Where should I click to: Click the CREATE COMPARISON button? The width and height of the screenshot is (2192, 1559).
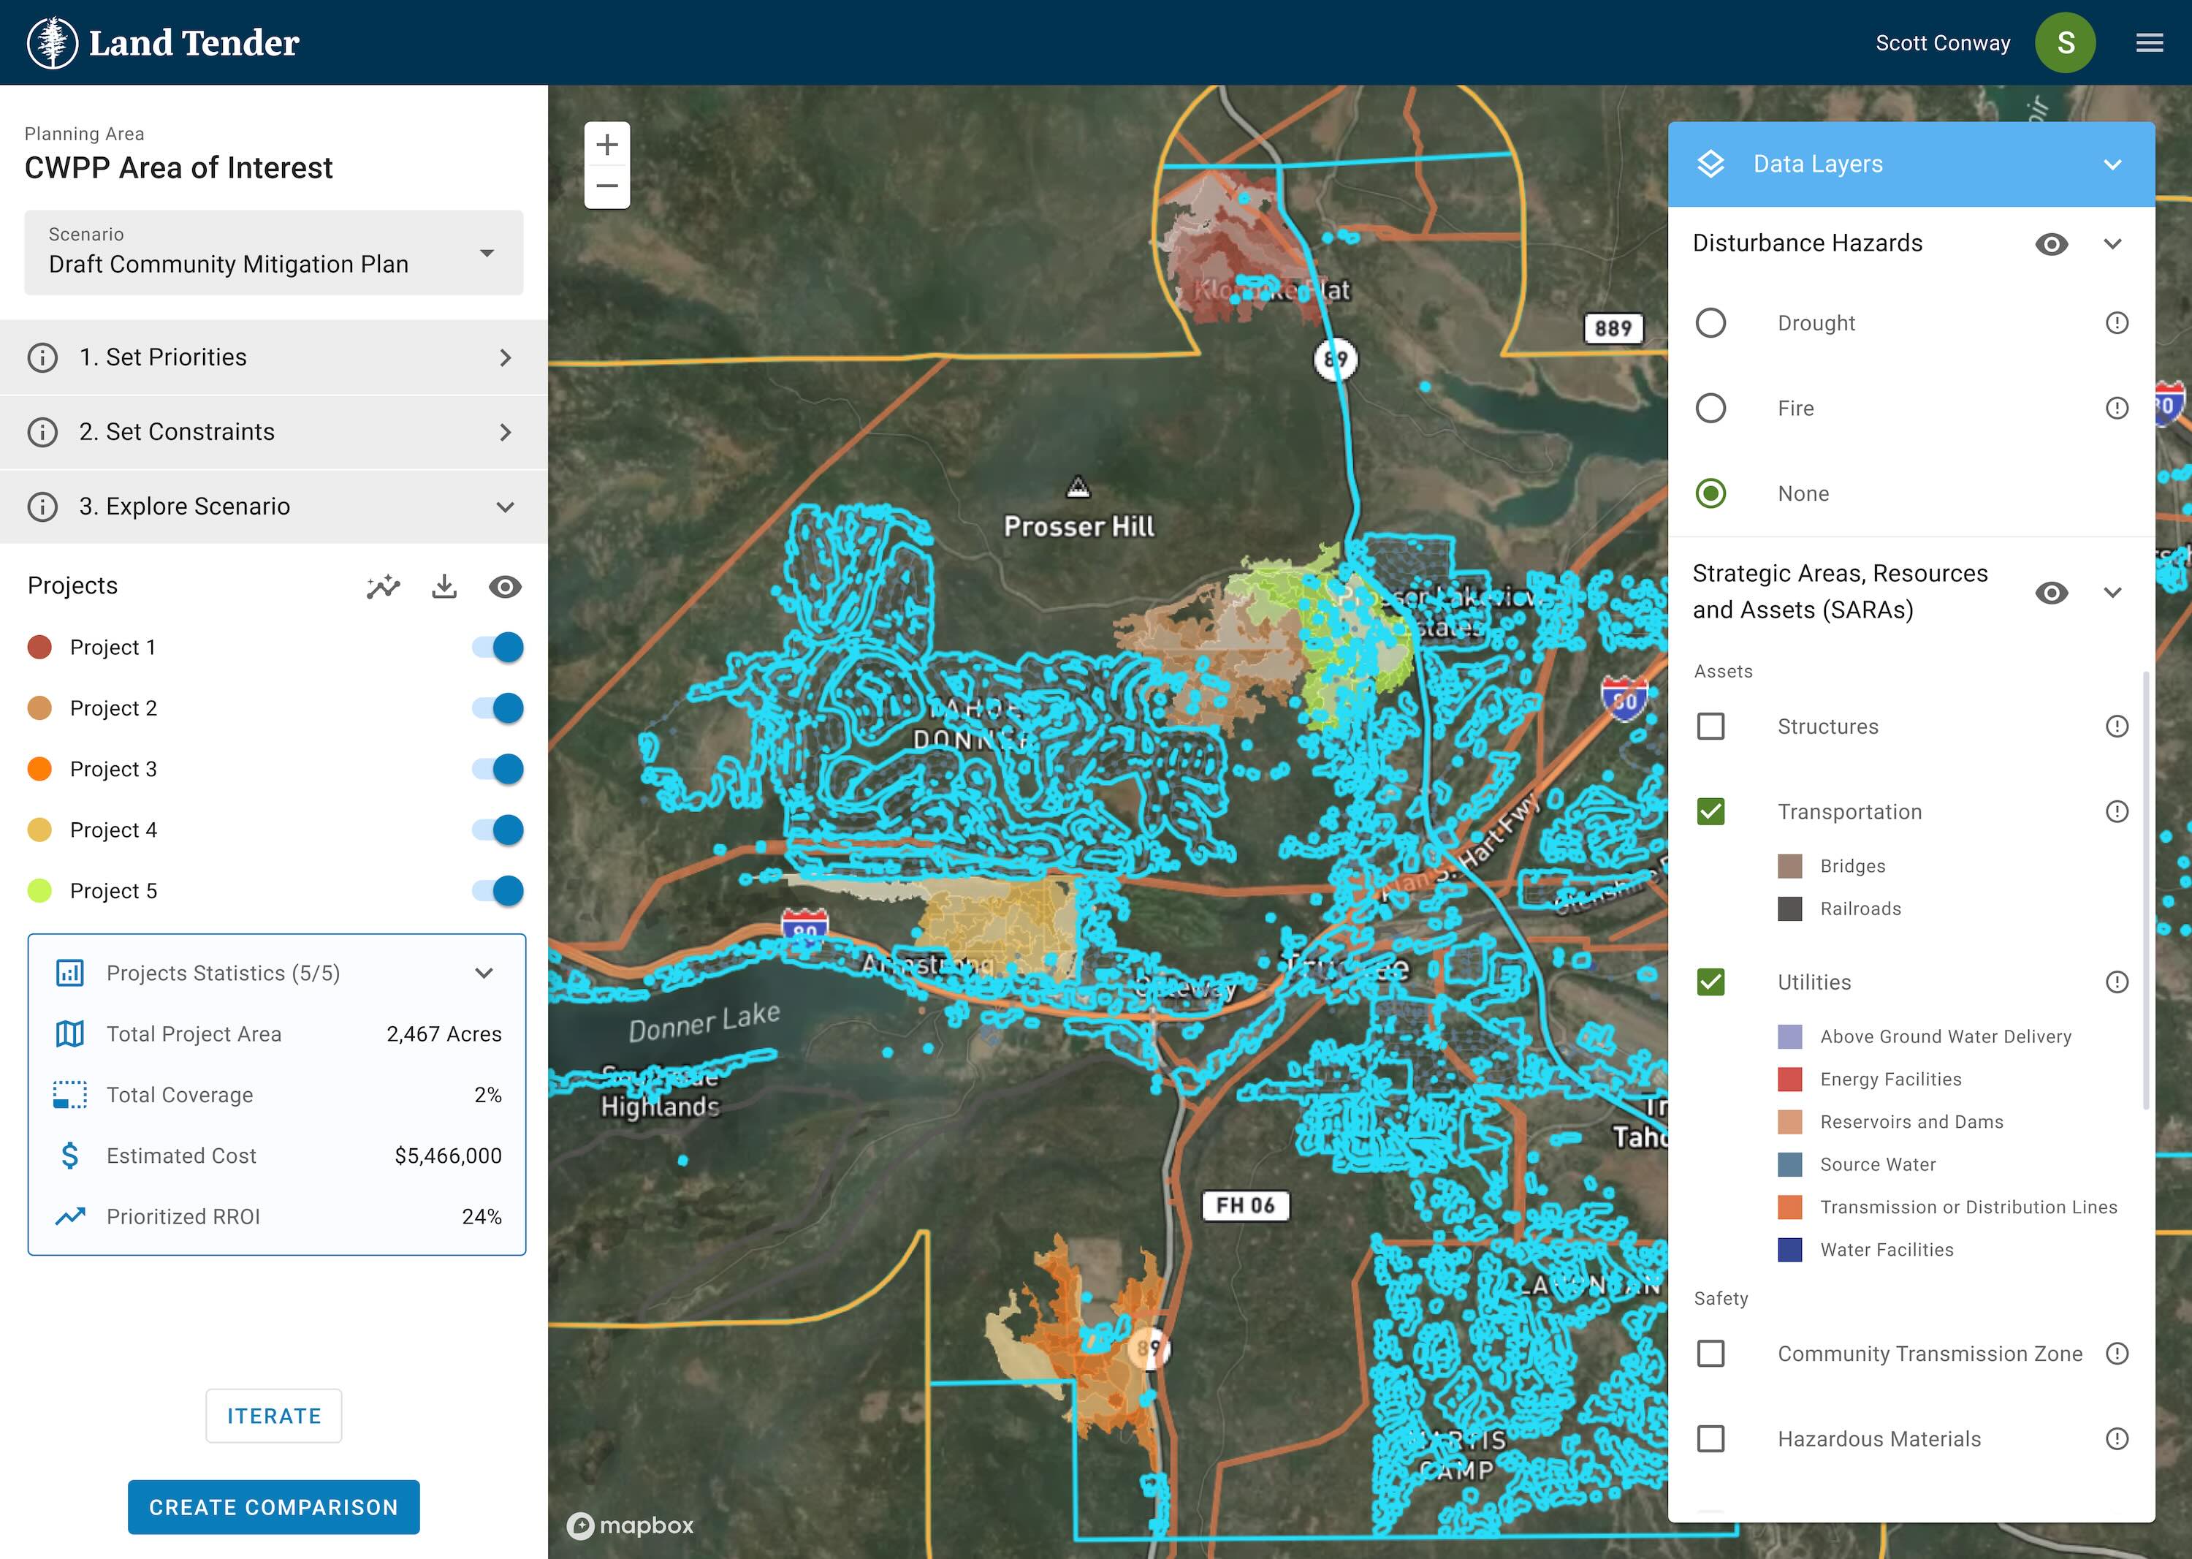click(273, 1507)
